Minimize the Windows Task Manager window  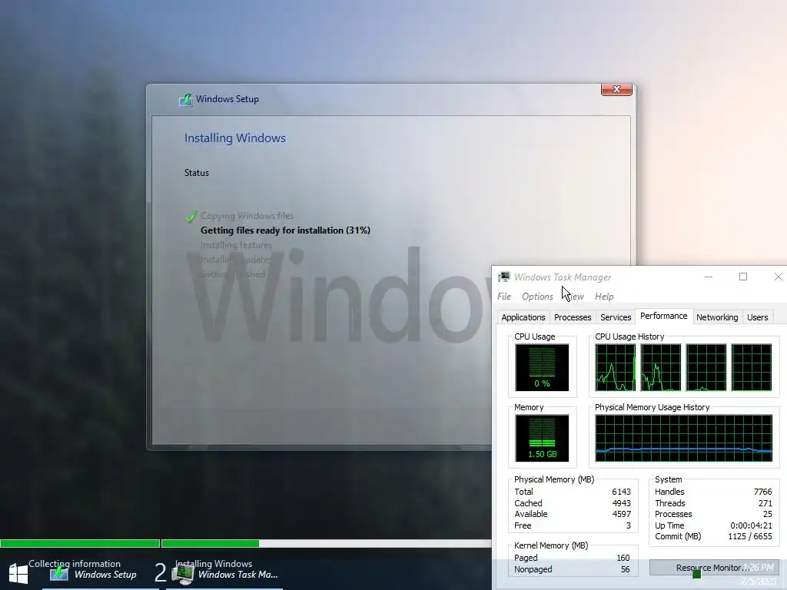pyautogui.click(x=708, y=277)
